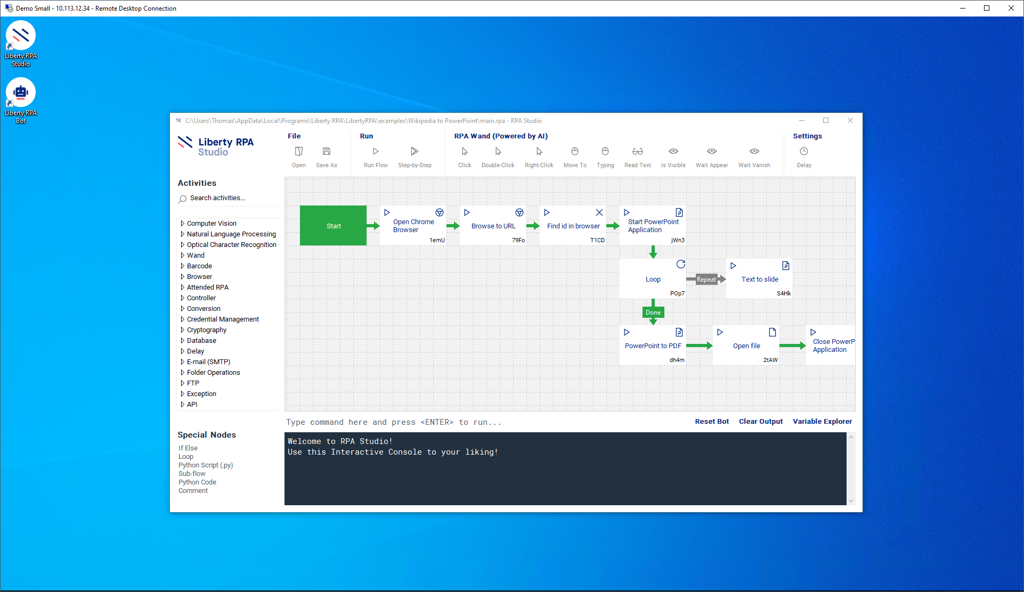Click Clear Output
The width and height of the screenshot is (1024, 592).
761,421
